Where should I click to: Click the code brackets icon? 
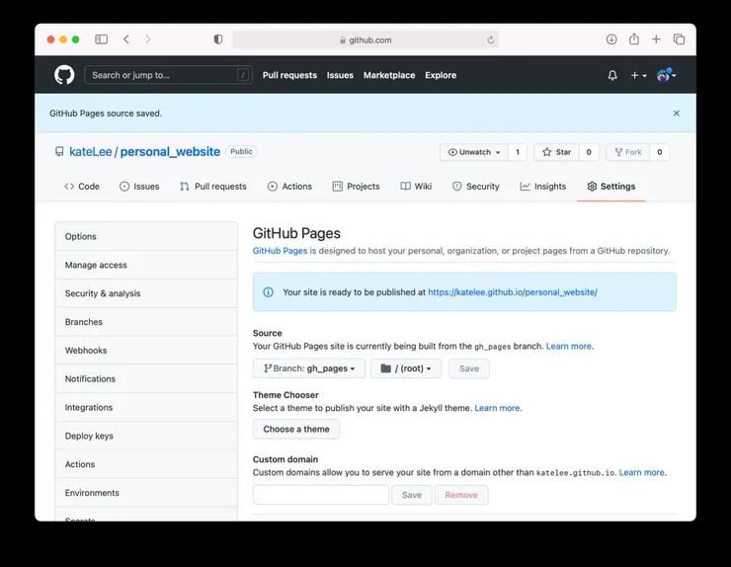[69, 187]
